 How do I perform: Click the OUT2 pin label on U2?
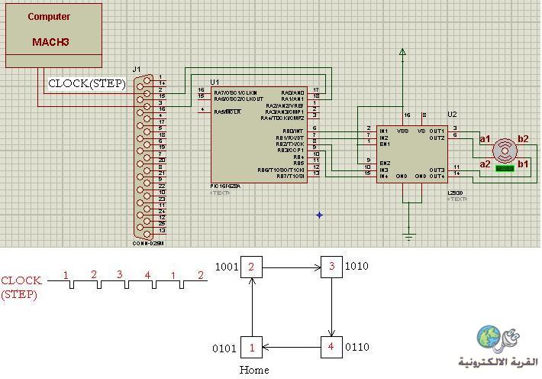point(437,138)
